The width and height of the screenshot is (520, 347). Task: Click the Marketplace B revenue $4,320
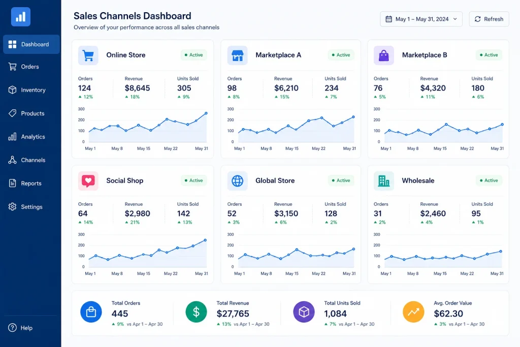click(x=433, y=88)
